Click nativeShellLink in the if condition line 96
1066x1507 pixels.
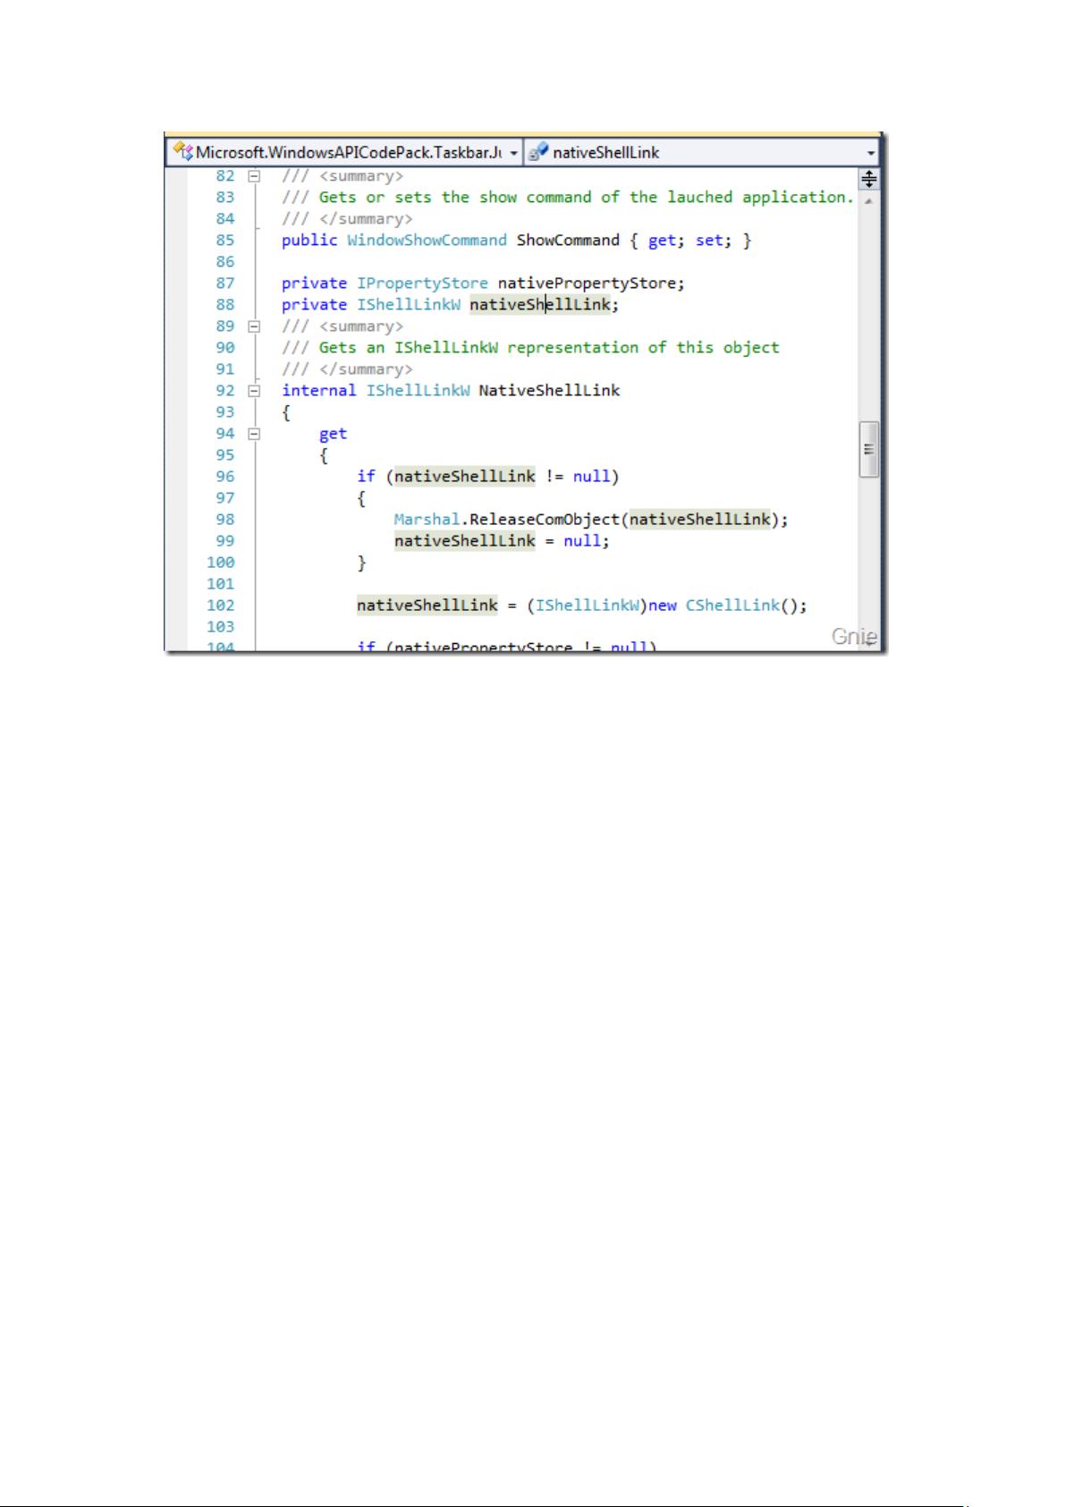click(x=464, y=477)
